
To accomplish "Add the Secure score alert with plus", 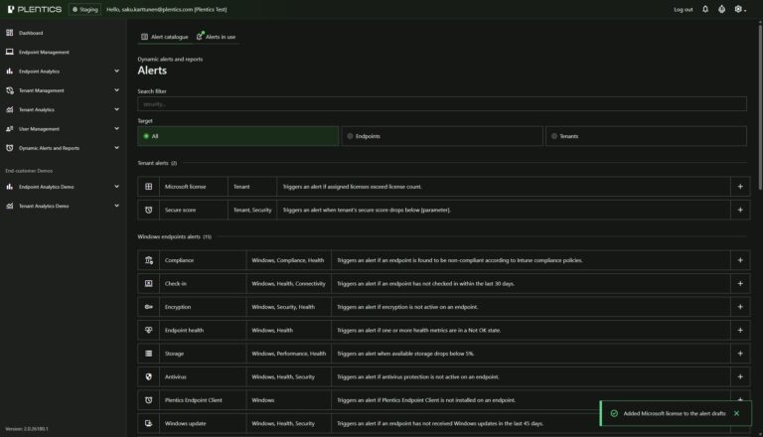I will pyautogui.click(x=740, y=210).
